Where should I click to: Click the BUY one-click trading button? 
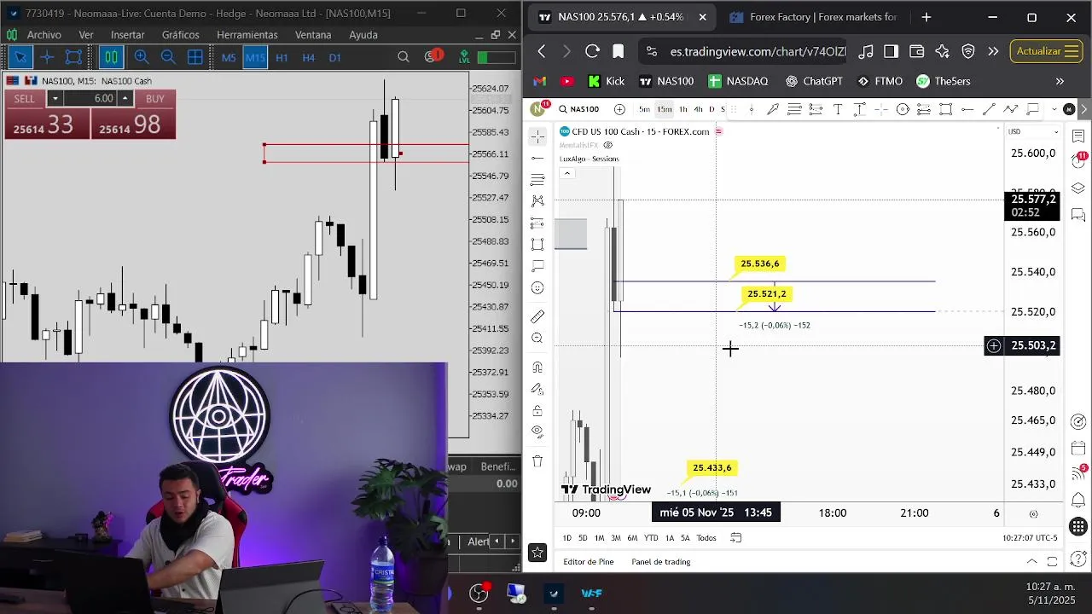154,99
